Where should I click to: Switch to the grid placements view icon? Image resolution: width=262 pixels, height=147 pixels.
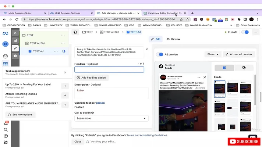coord(224,68)
